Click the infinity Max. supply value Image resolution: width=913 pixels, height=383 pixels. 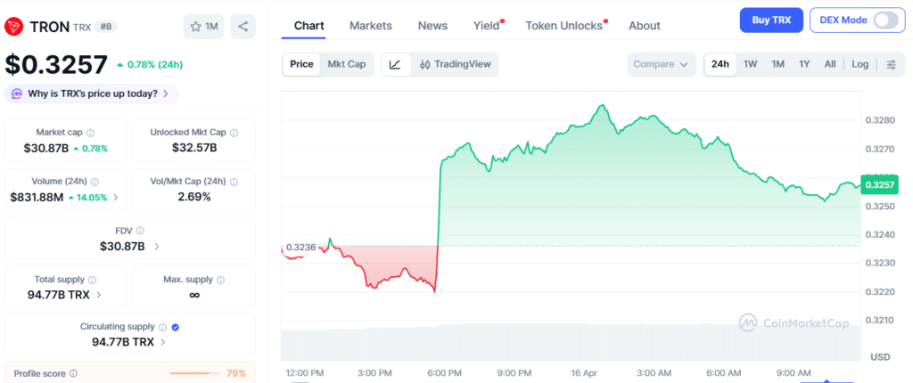click(x=194, y=295)
